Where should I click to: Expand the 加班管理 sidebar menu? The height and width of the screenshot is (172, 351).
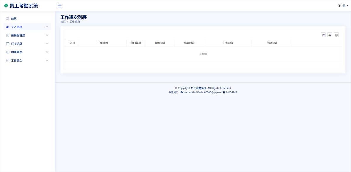pyautogui.click(x=47, y=52)
